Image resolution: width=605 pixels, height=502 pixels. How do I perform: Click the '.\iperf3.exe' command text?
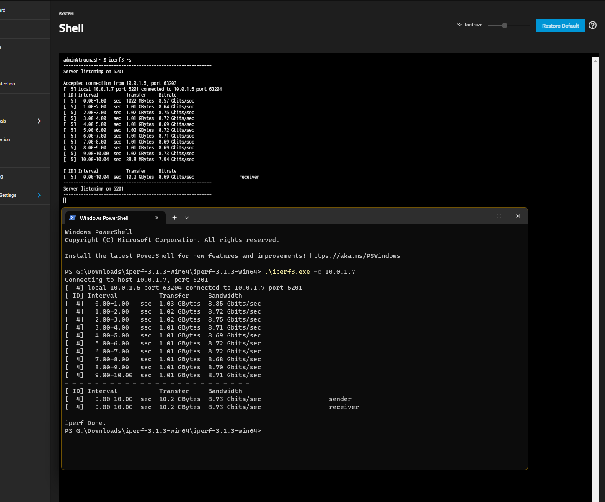pos(287,272)
